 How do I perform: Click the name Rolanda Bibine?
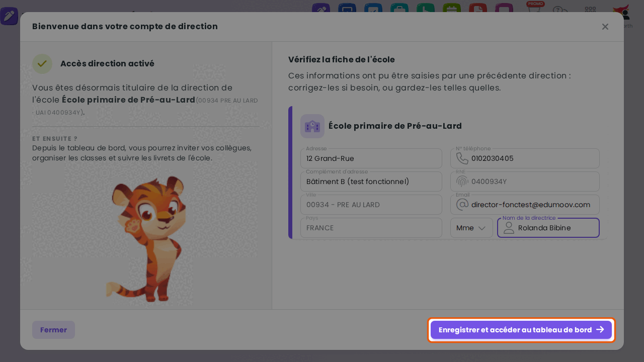544,228
